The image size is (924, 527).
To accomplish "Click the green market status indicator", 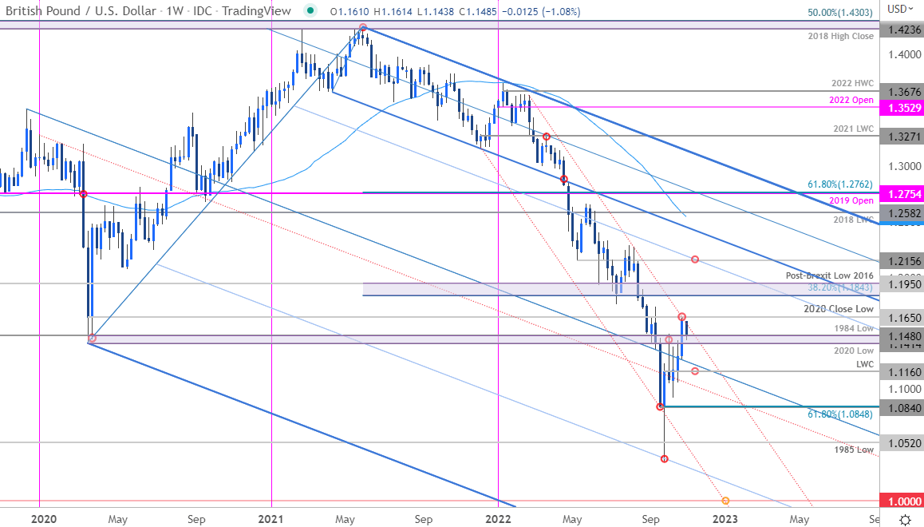I will click(310, 10).
